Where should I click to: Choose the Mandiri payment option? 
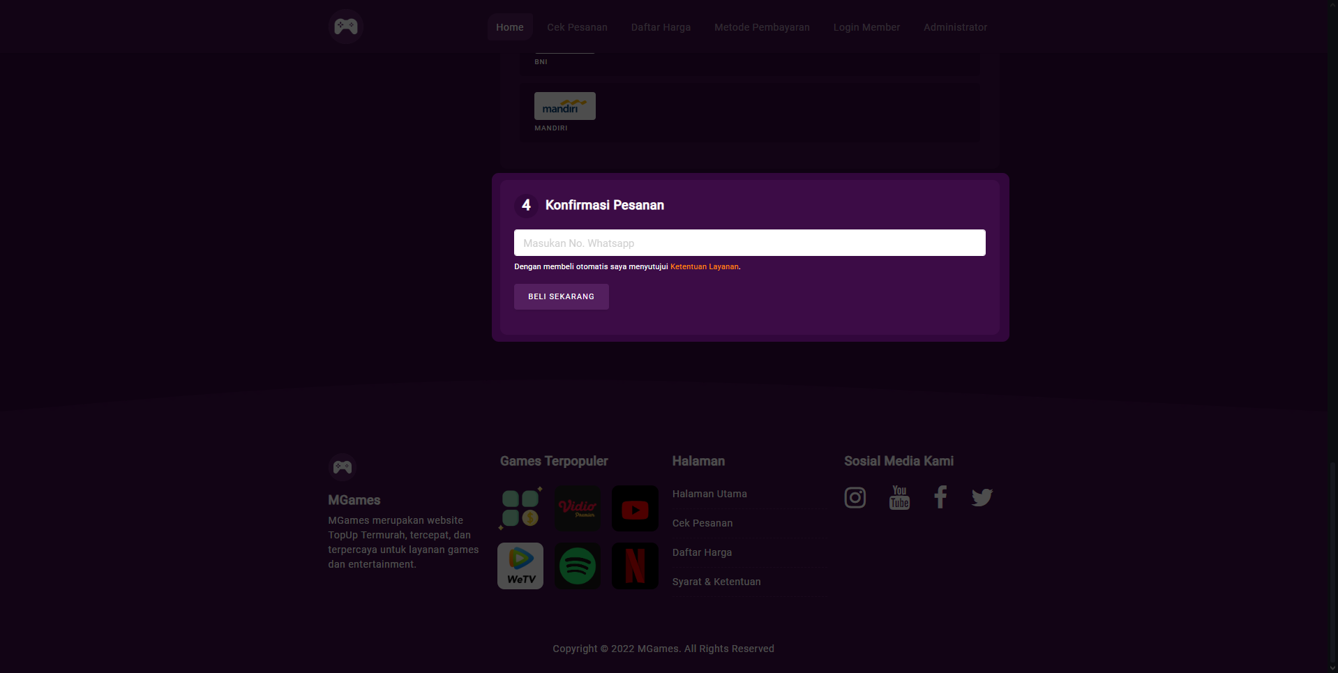pos(750,114)
